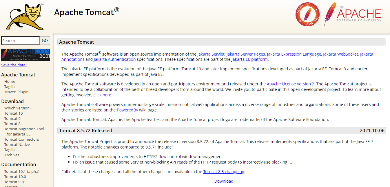Click the Tomcat cat logo
The height and width of the screenshot is (187, 390).
click(25, 16)
